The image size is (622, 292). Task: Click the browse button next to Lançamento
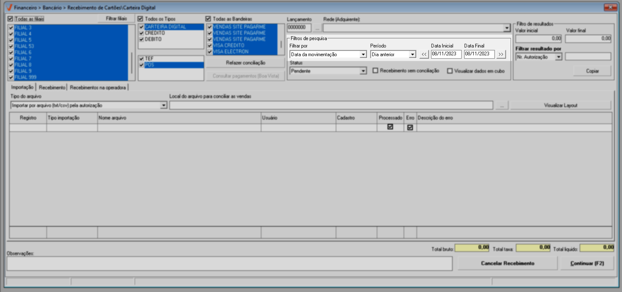[x=317, y=28]
